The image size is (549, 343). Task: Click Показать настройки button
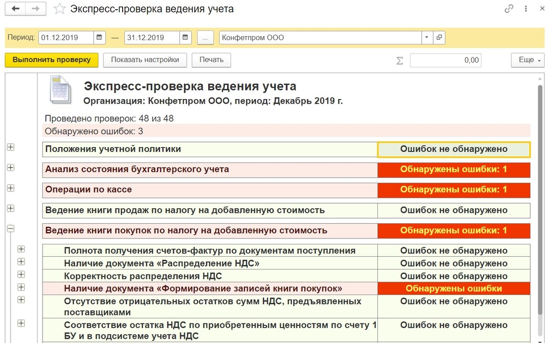(145, 60)
